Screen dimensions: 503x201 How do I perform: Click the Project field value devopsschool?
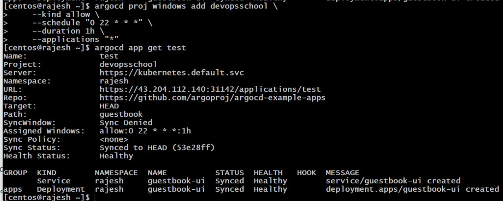128,64
